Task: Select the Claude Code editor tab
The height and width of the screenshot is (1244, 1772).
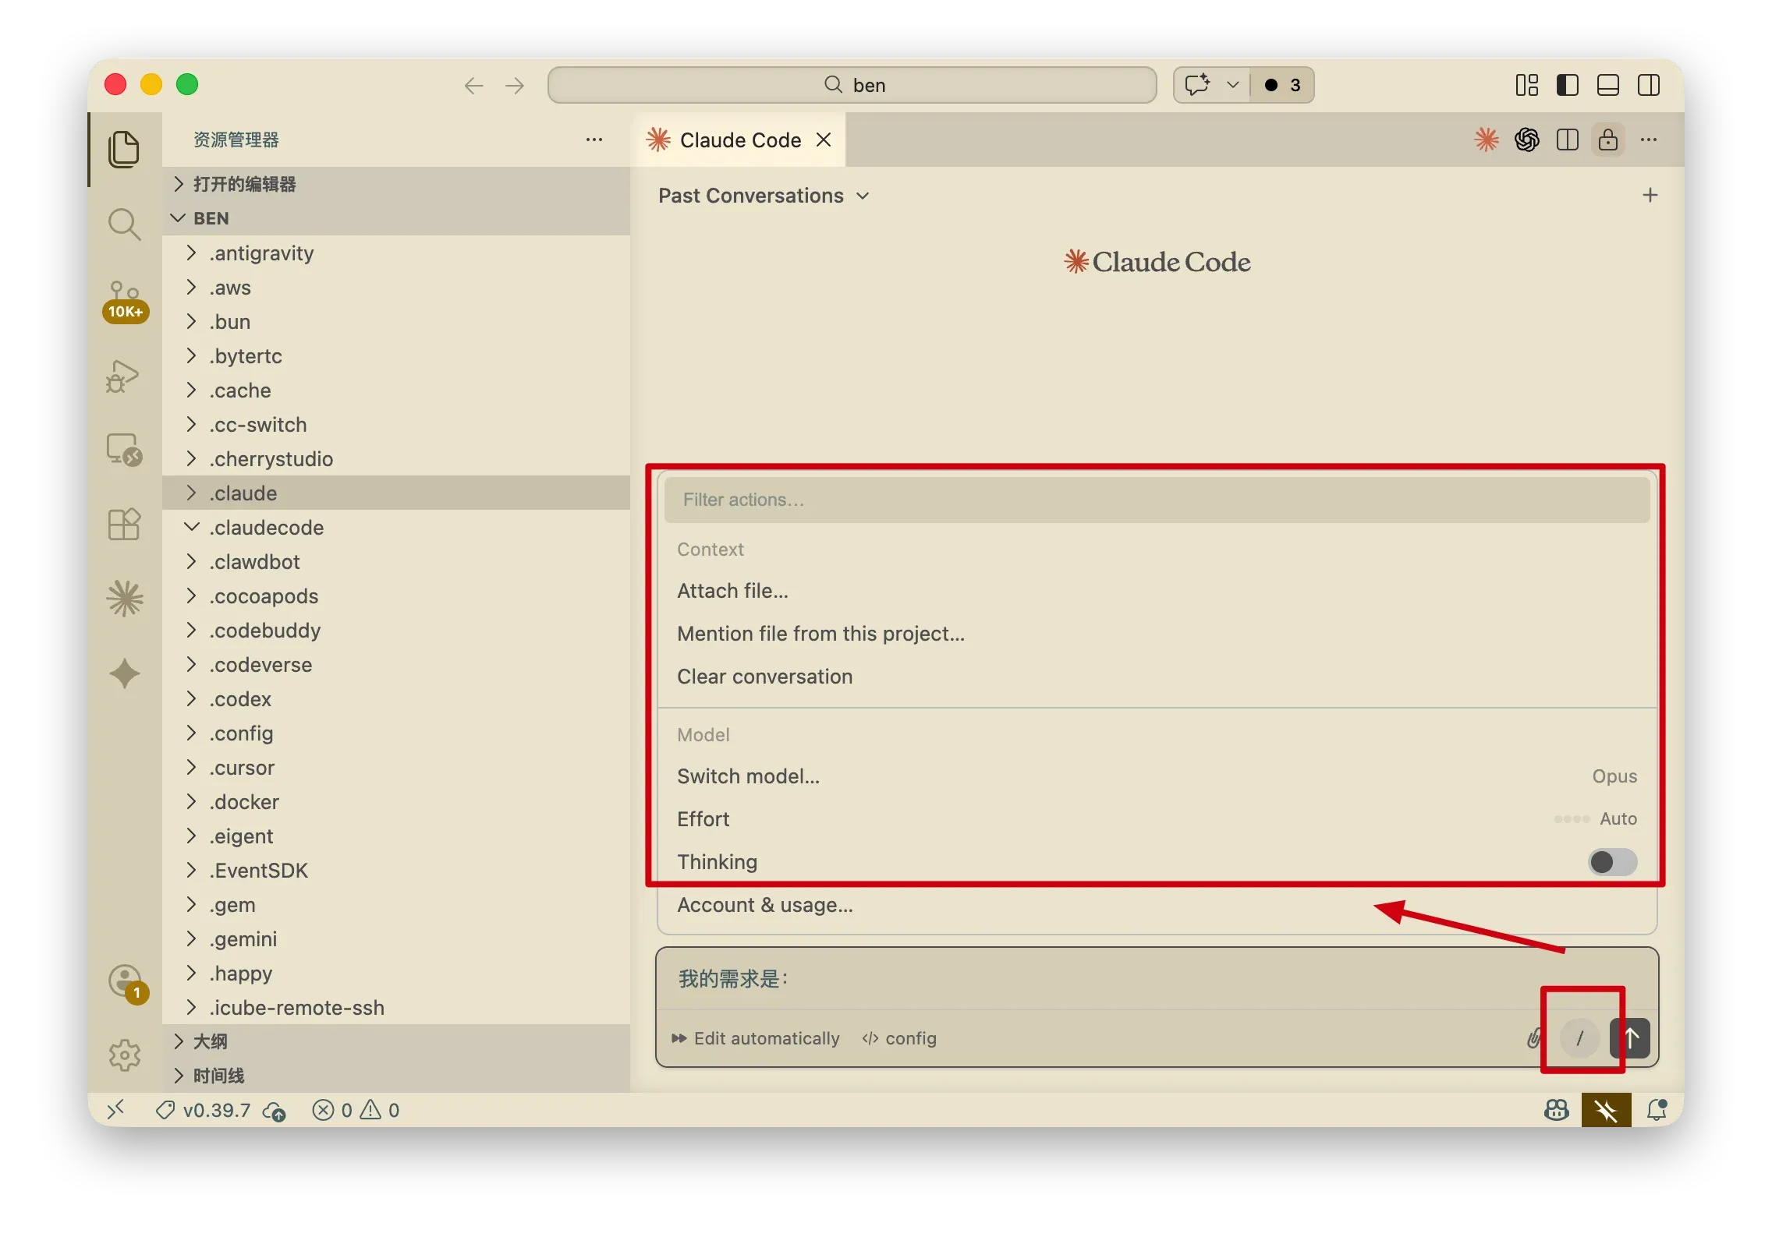Action: (739, 140)
